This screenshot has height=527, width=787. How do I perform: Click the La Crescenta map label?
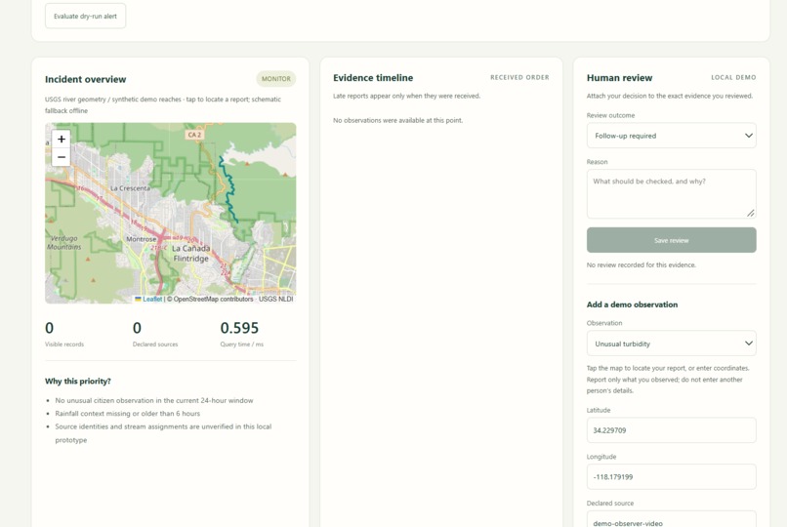point(130,188)
